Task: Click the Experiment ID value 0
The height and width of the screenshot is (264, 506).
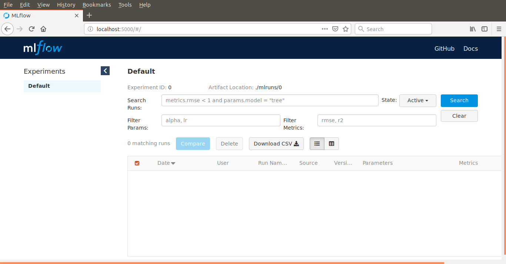Action: 170,87
